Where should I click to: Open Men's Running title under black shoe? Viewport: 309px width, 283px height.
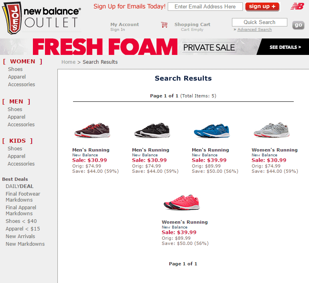pos(150,150)
